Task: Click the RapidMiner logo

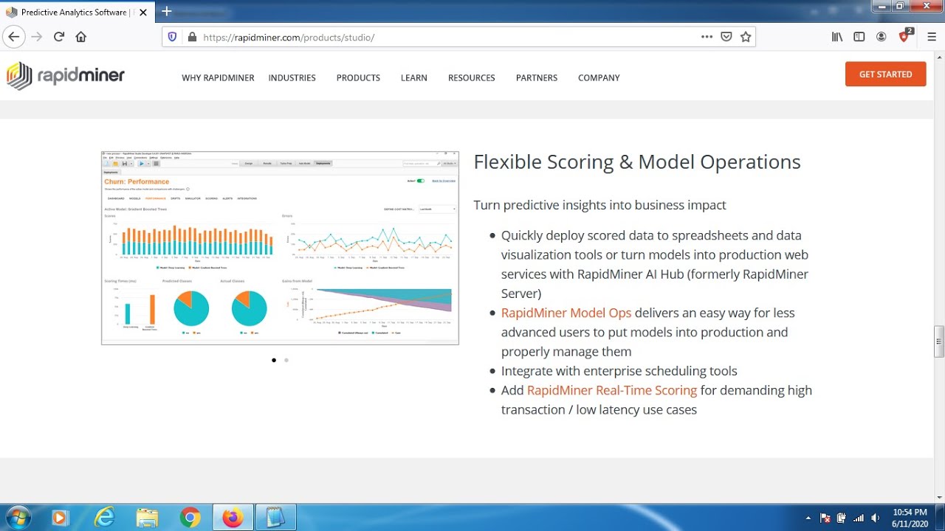Action: coord(66,75)
